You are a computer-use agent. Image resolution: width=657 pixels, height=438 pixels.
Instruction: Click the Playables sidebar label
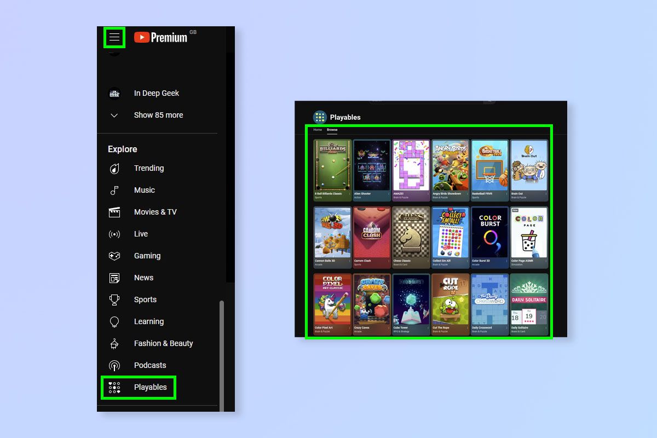point(150,387)
